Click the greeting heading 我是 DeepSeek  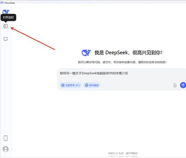(x=129, y=53)
